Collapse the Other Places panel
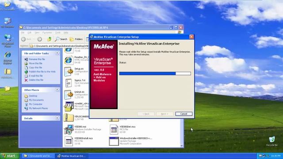This screenshot has width=283, height=159. (57, 90)
